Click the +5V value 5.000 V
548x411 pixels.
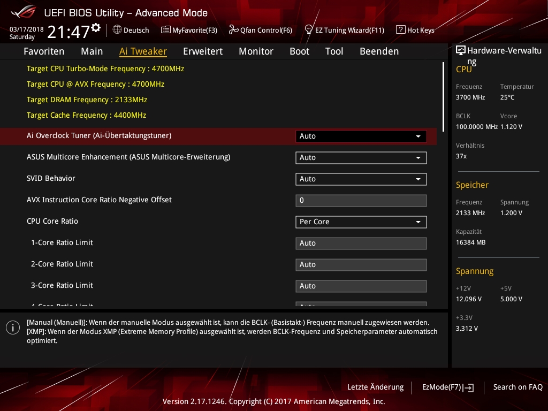511,299
